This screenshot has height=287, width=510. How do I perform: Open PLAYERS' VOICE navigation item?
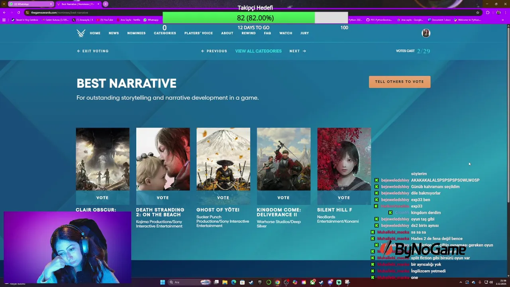(198, 33)
